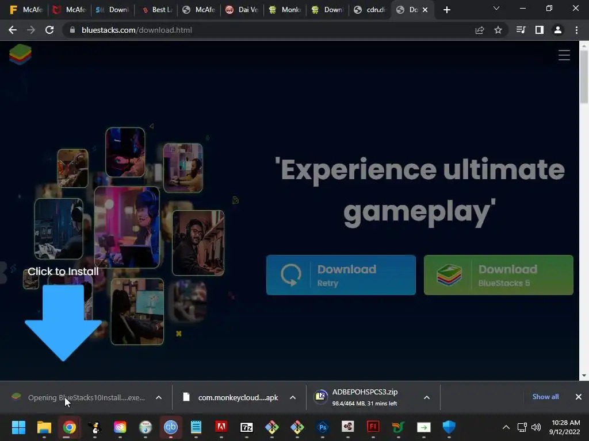Image resolution: width=589 pixels, height=441 pixels.
Task: Expand options for com.monkeycloud apk
Action: (x=293, y=397)
